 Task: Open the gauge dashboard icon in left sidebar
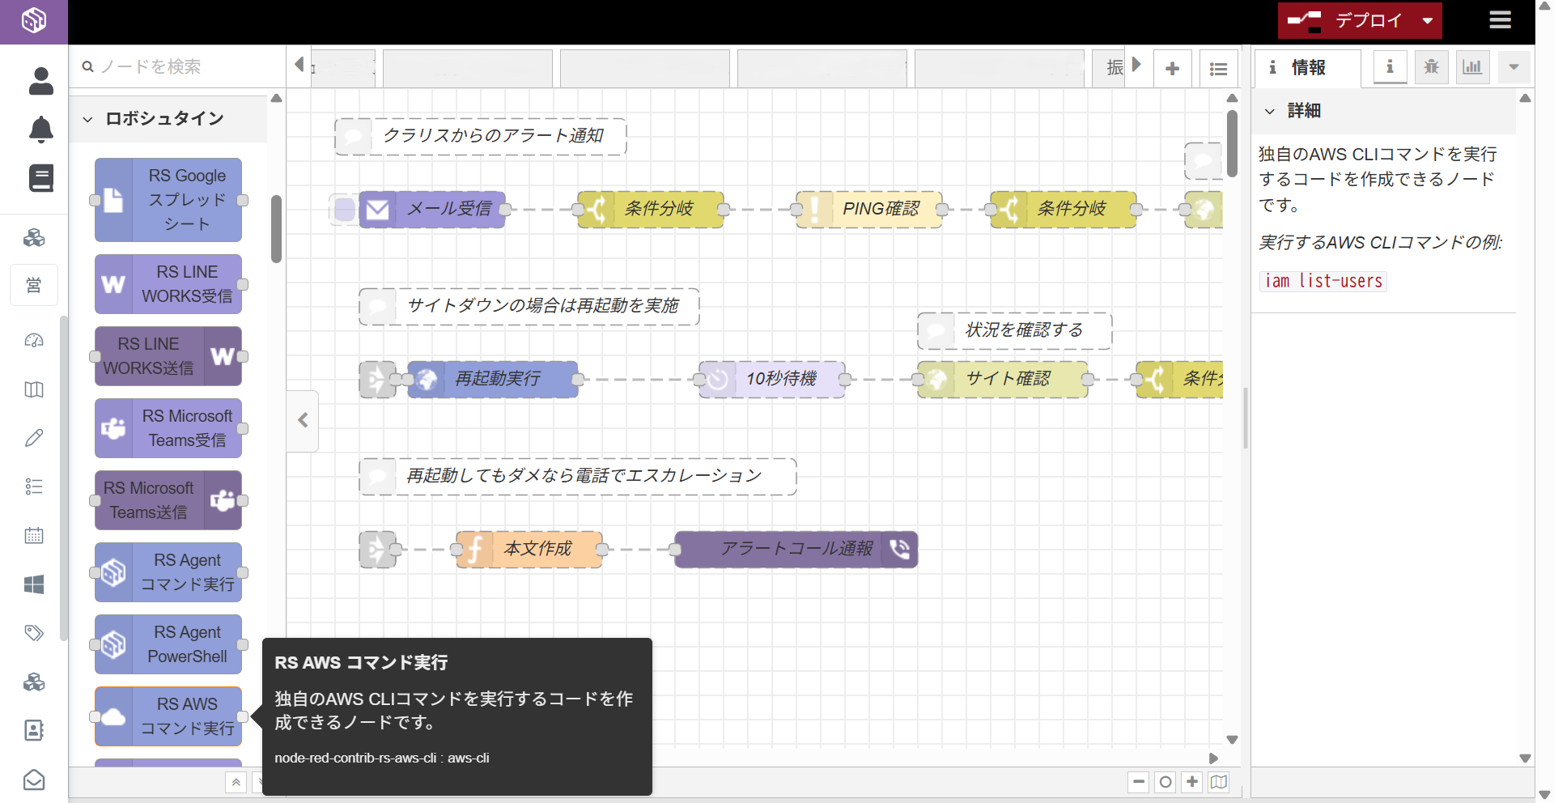(34, 341)
